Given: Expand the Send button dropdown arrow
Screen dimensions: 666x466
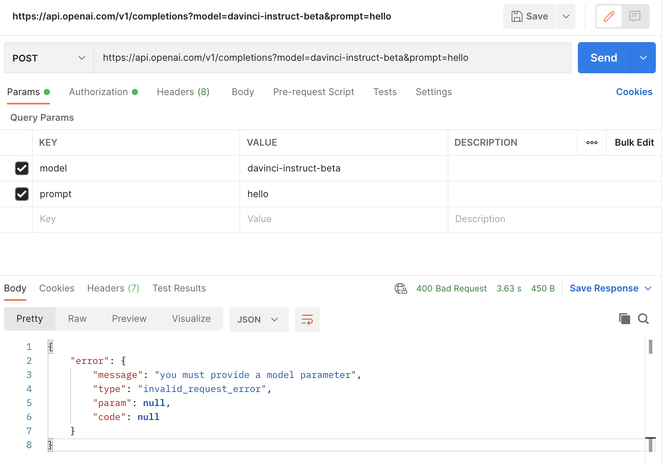Looking at the screenshot, I should [x=643, y=58].
